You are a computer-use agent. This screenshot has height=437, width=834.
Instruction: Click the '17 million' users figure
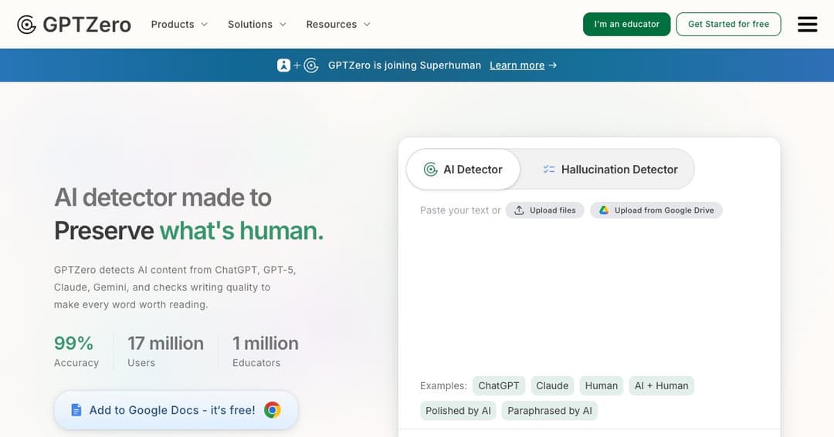click(x=165, y=343)
